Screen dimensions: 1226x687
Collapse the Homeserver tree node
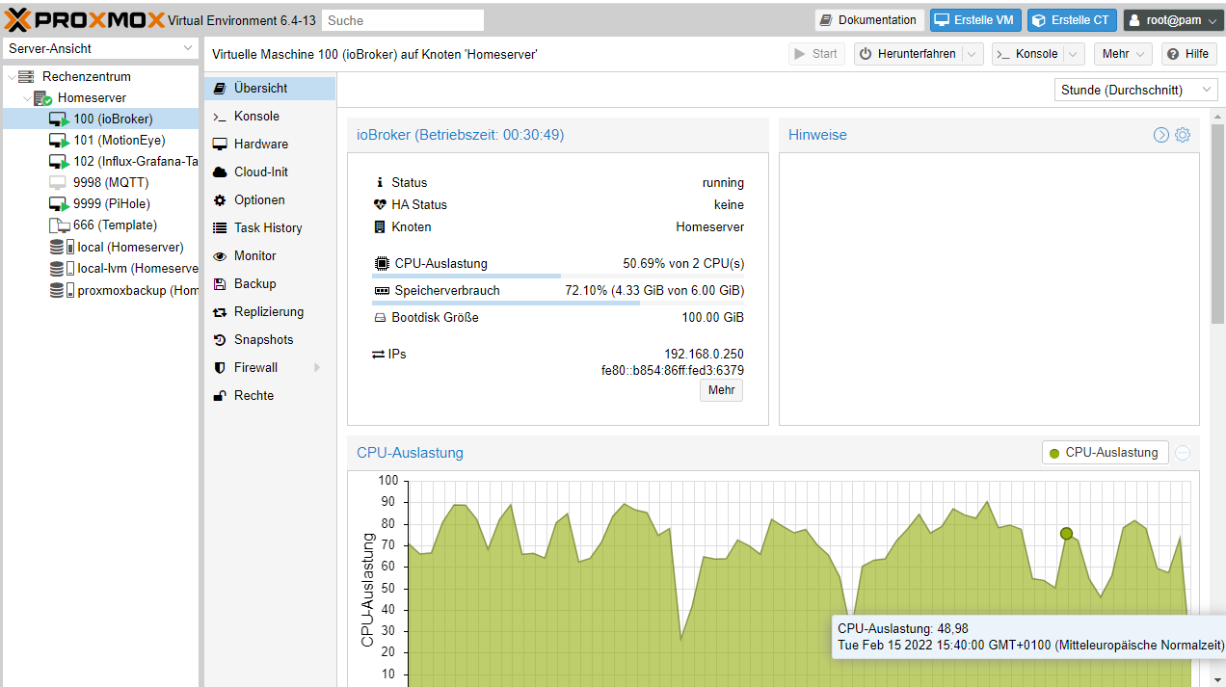[28, 97]
